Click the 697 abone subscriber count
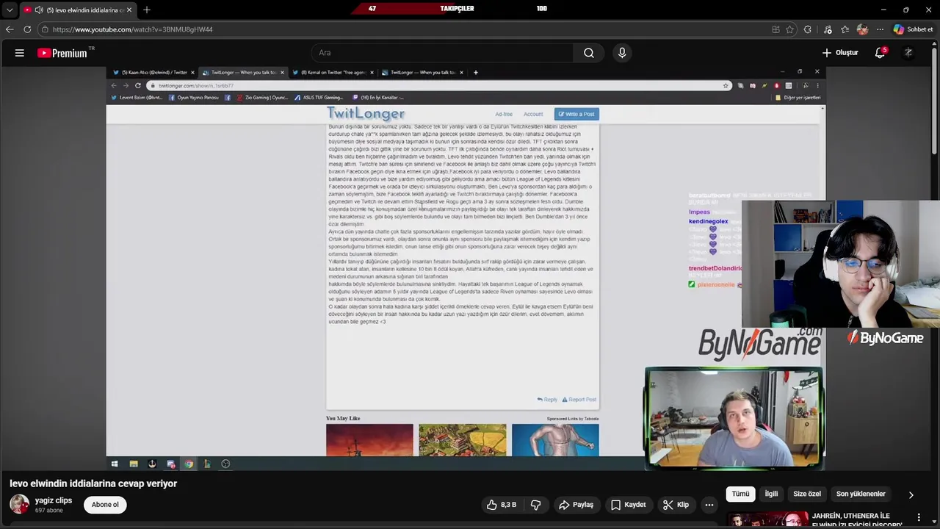The width and height of the screenshot is (940, 529). coord(49,511)
